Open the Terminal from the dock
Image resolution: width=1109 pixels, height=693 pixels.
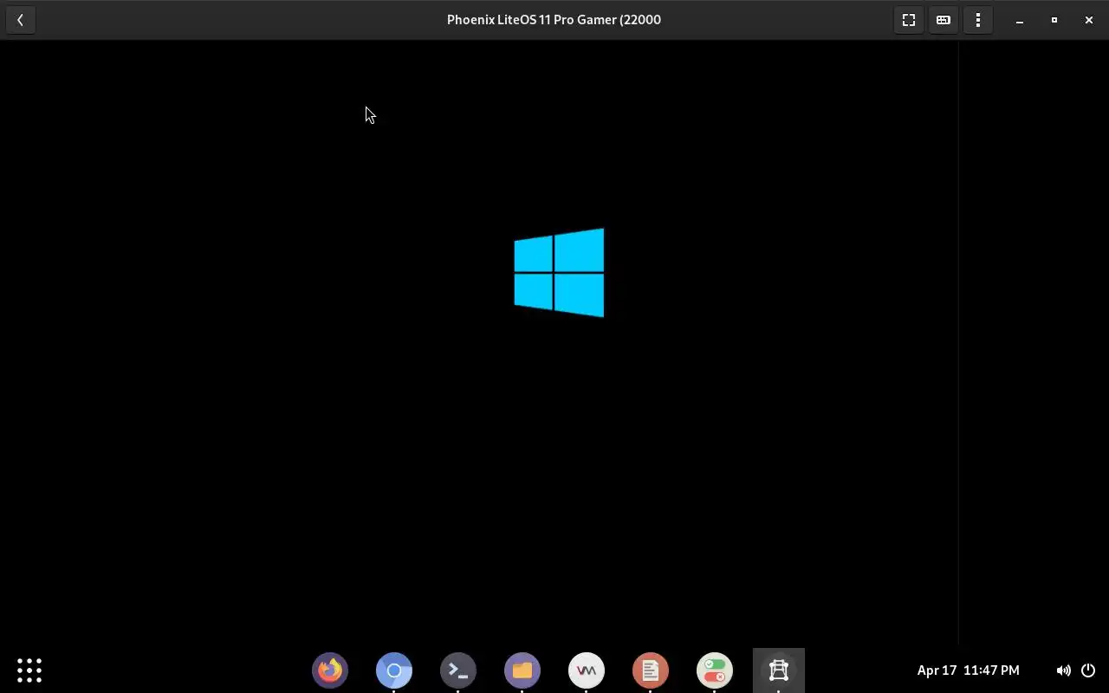[458, 670]
